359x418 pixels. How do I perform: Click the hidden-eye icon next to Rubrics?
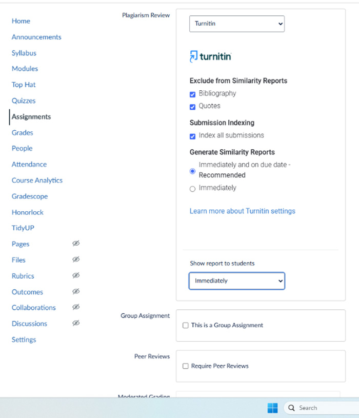pyautogui.click(x=76, y=275)
